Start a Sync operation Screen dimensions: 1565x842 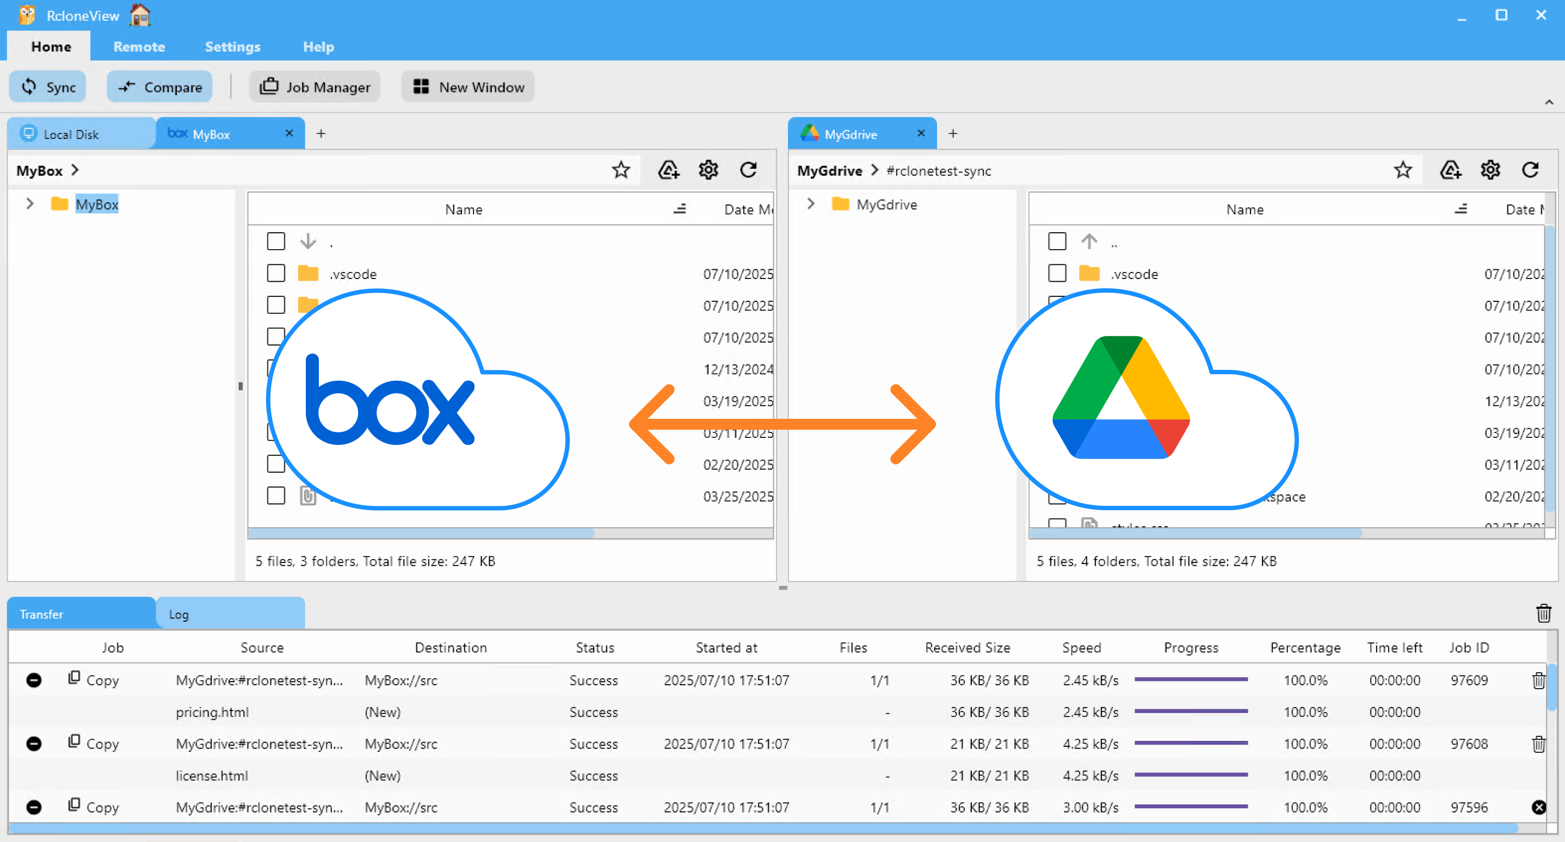(x=47, y=86)
